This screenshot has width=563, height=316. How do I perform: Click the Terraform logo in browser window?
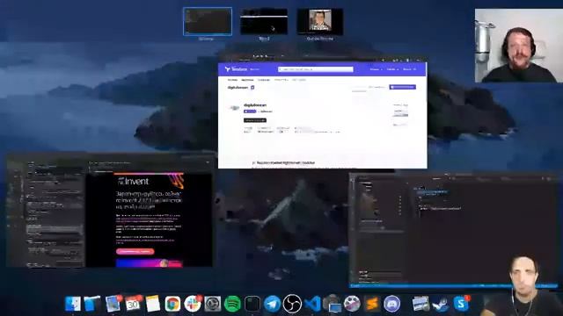click(236, 68)
